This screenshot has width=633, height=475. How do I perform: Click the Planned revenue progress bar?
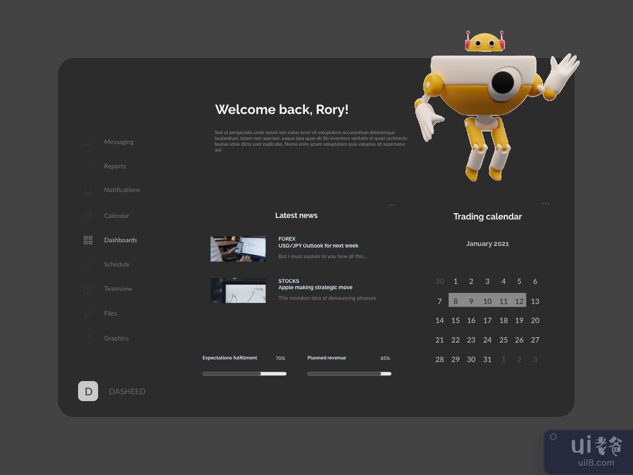[x=349, y=374]
